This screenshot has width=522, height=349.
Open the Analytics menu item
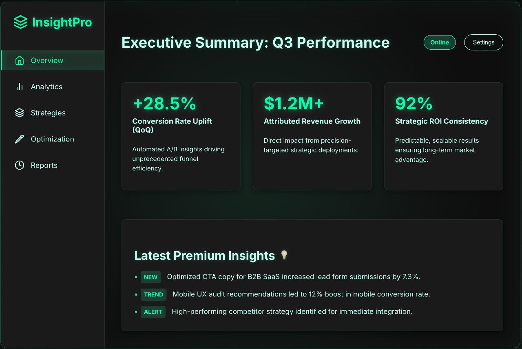pyautogui.click(x=46, y=87)
